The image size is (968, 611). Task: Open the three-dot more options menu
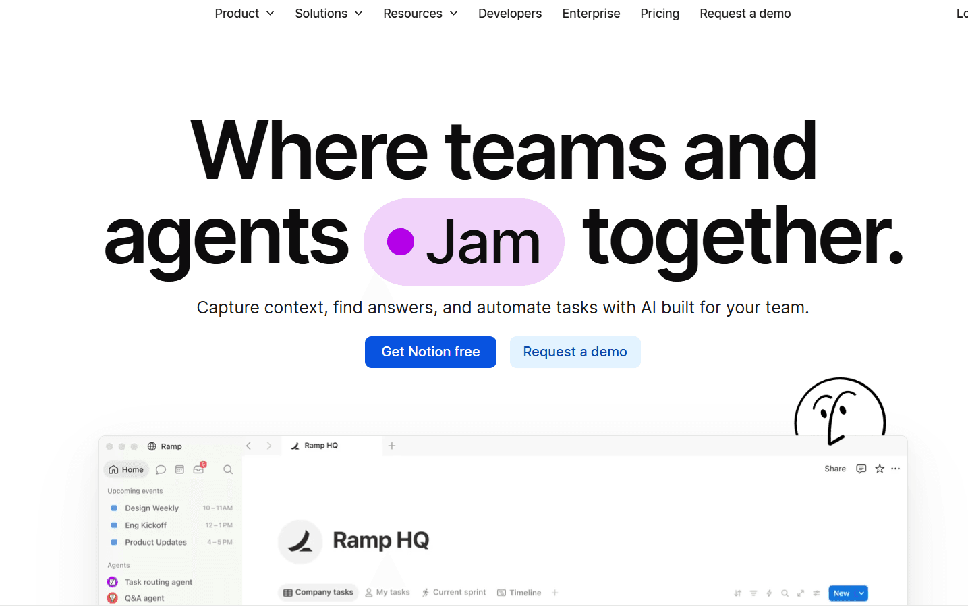pyautogui.click(x=896, y=469)
